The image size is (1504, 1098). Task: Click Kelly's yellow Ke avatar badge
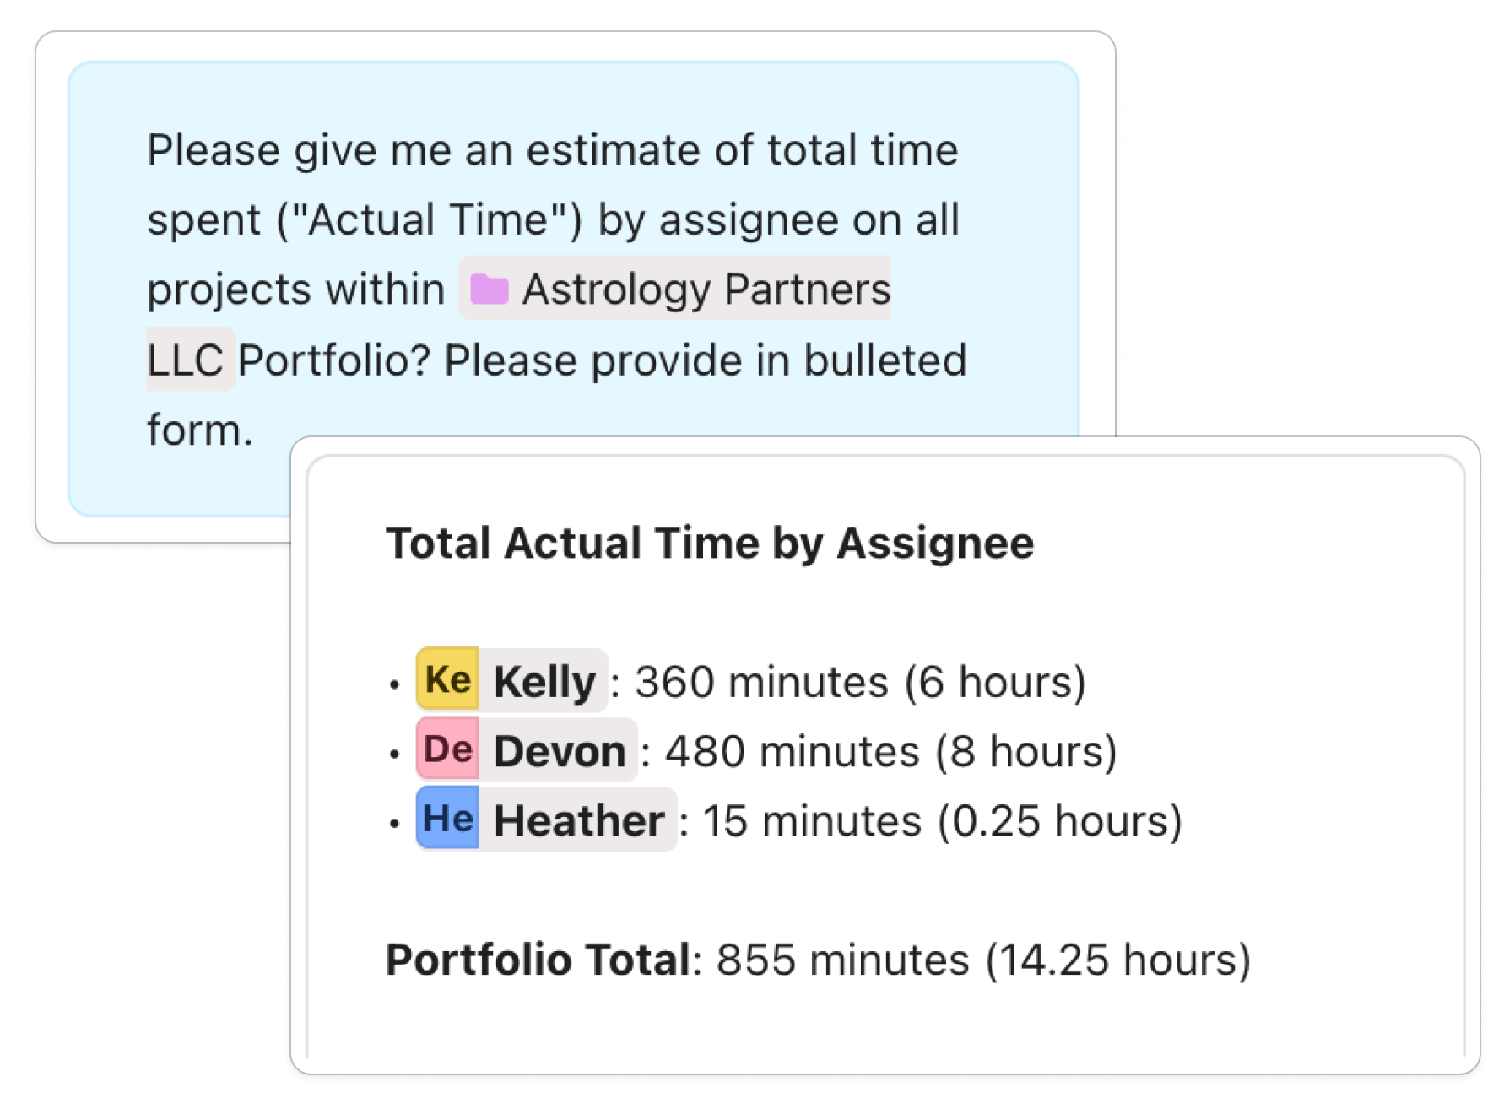(x=447, y=679)
